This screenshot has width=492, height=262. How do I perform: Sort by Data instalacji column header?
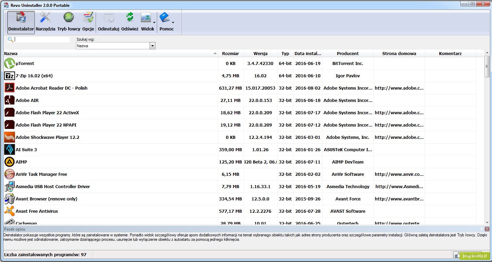coord(308,53)
